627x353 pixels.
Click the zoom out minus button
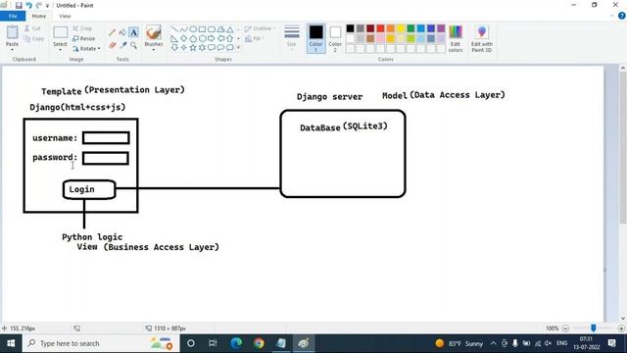point(565,328)
